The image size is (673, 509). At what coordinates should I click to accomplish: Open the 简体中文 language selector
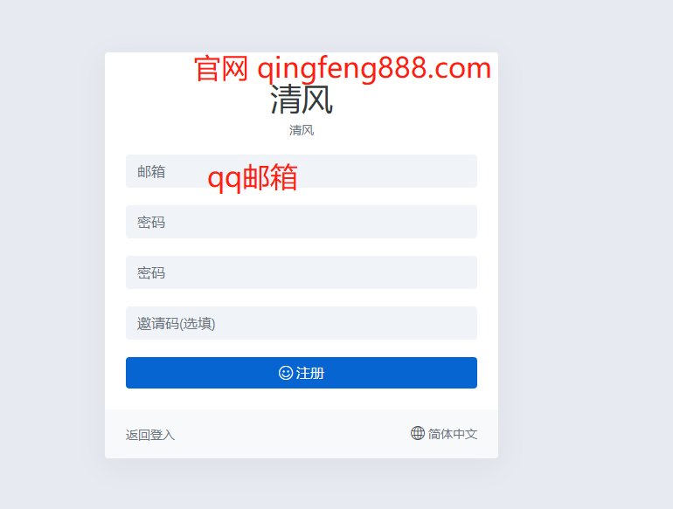[444, 434]
